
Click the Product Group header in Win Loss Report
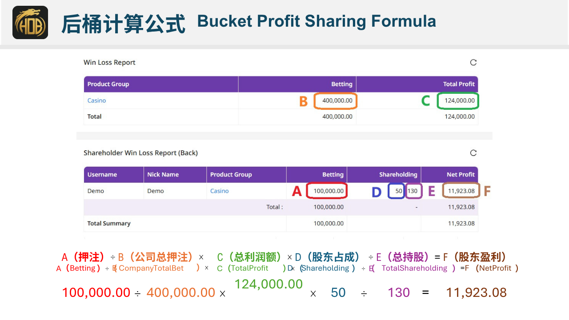(x=108, y=84)
